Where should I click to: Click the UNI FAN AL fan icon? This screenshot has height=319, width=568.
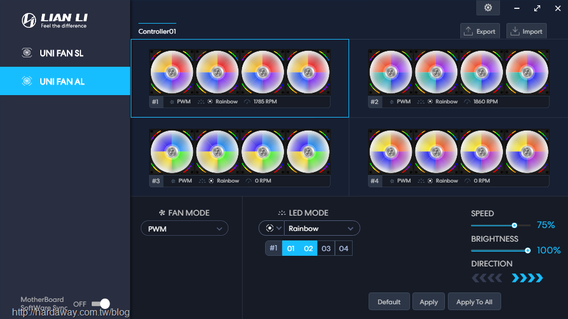click(27, 81)
